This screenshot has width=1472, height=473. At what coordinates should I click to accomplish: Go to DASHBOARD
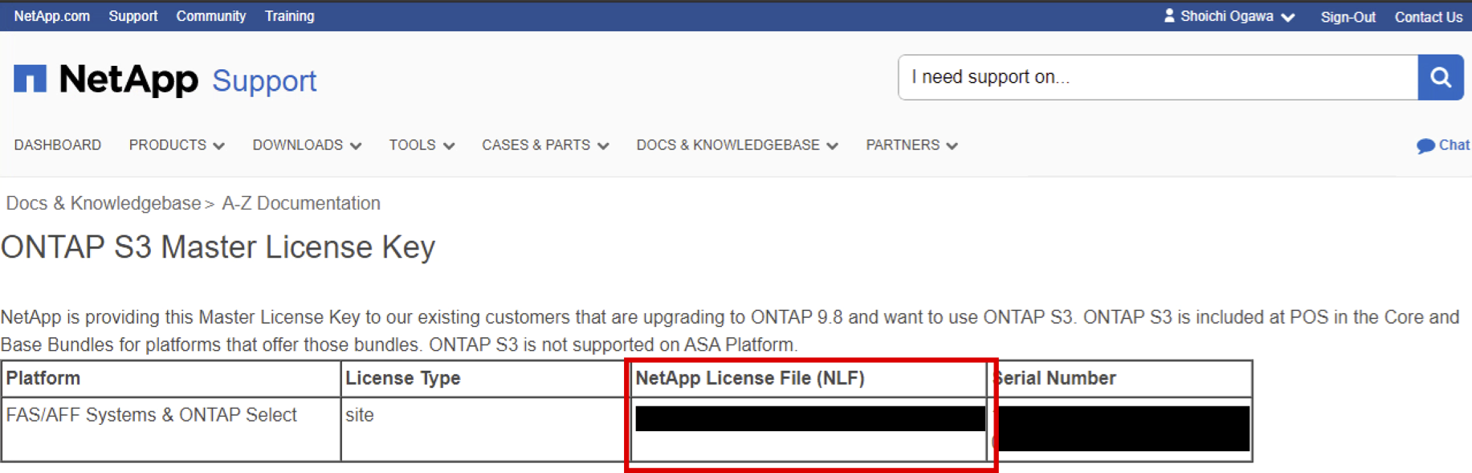click(x=58, y=145)
